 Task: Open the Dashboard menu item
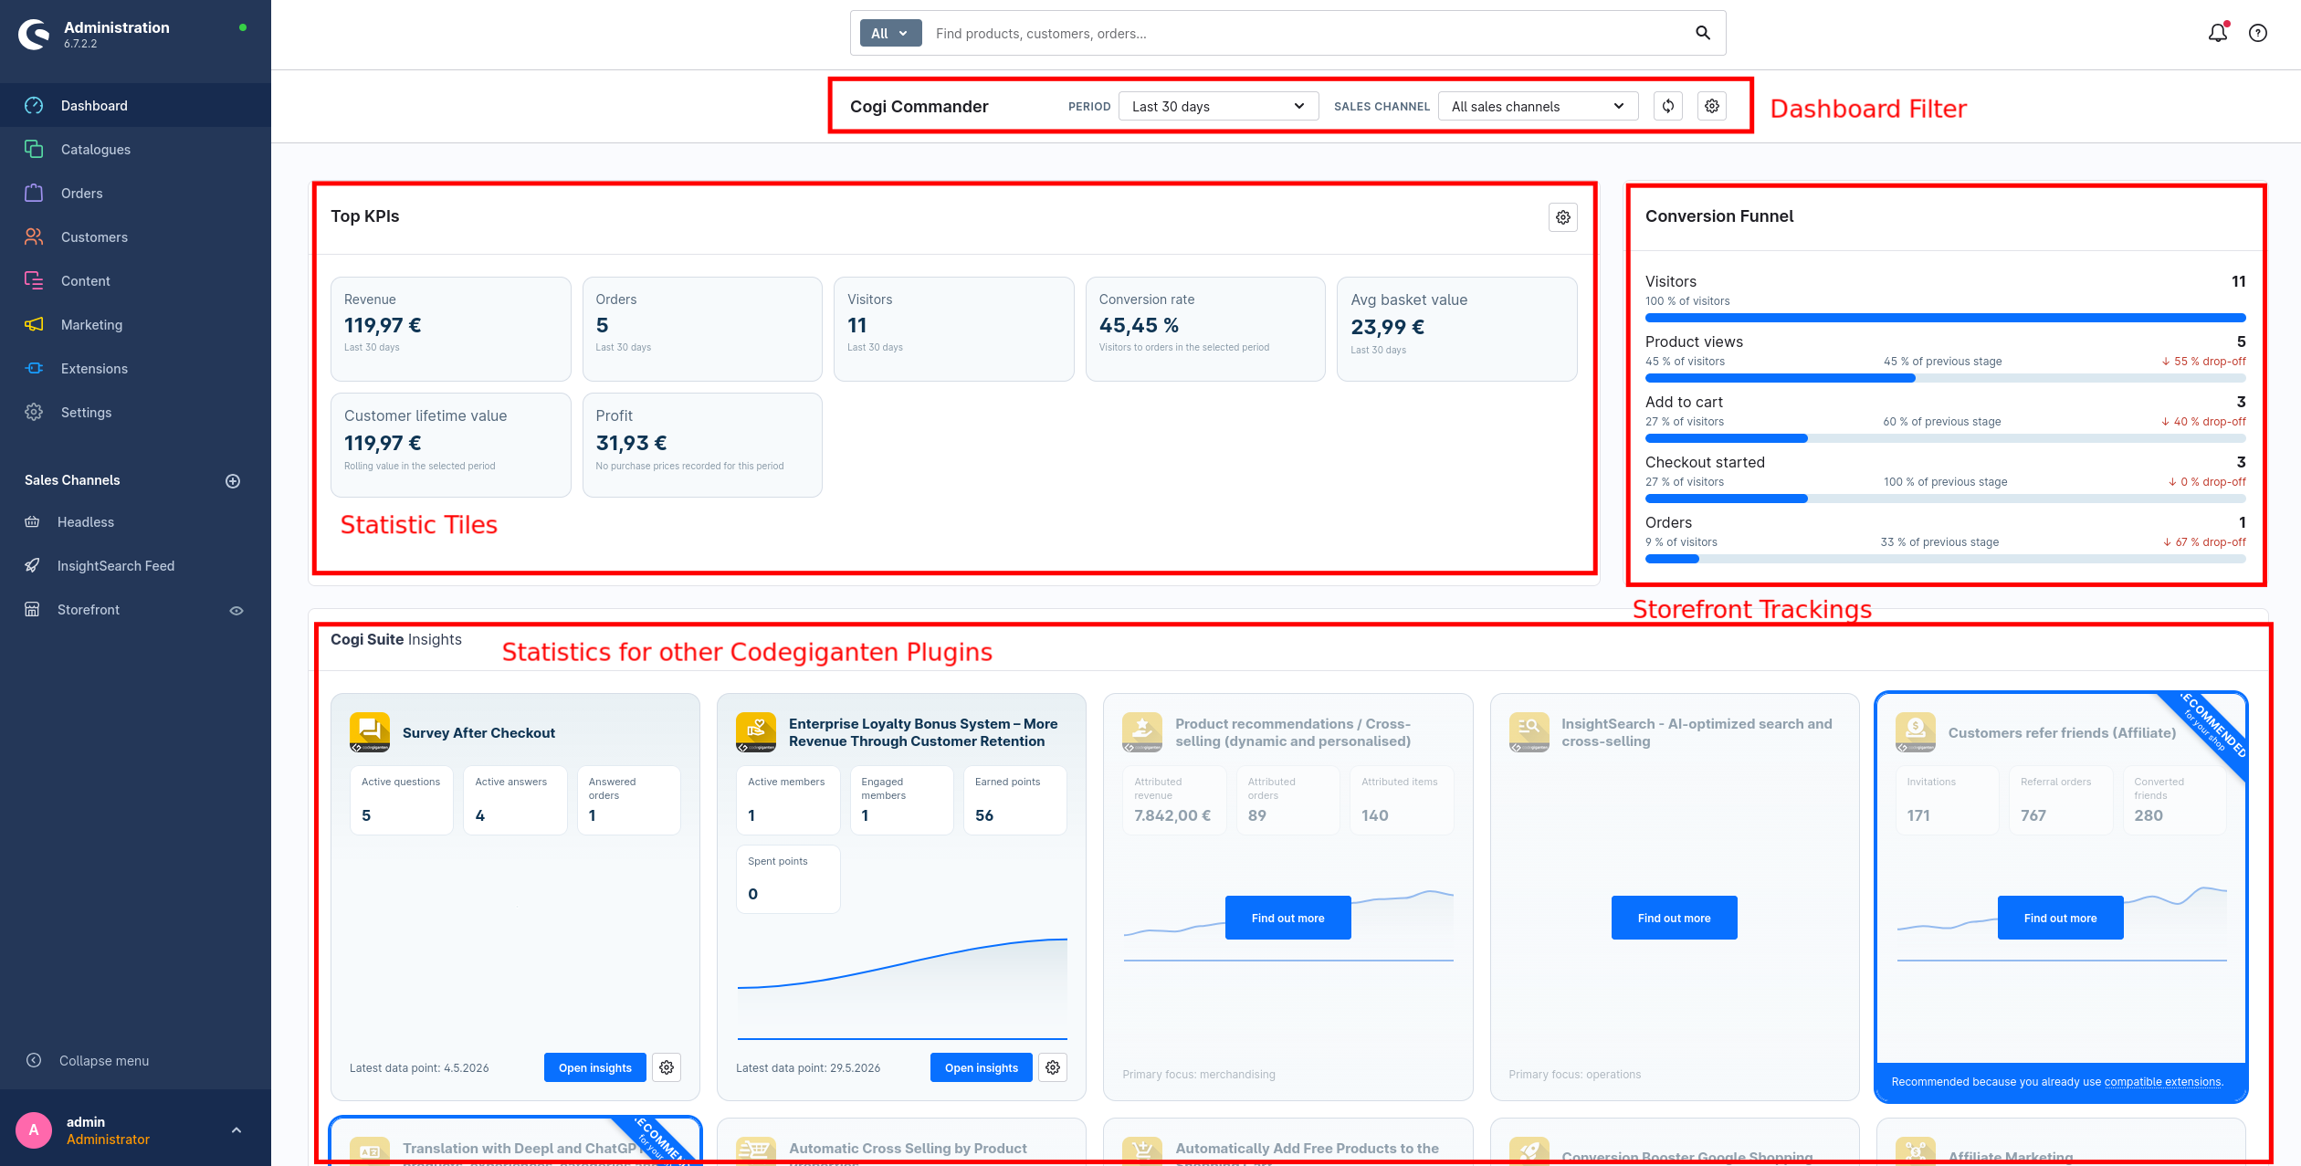(x=135, y=106)
